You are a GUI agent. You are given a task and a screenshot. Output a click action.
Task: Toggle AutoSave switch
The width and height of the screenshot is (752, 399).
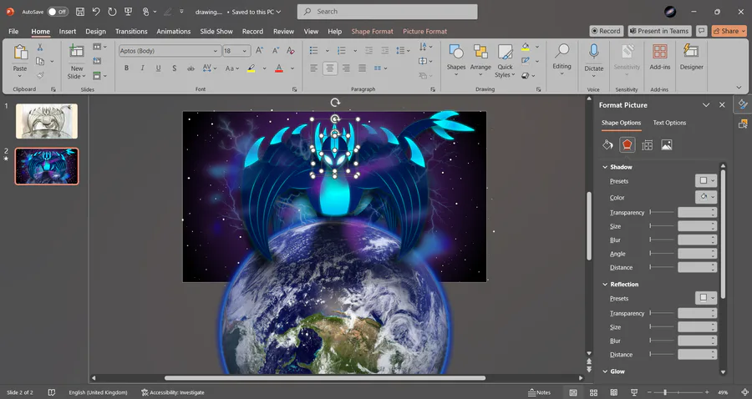point(58,12)
